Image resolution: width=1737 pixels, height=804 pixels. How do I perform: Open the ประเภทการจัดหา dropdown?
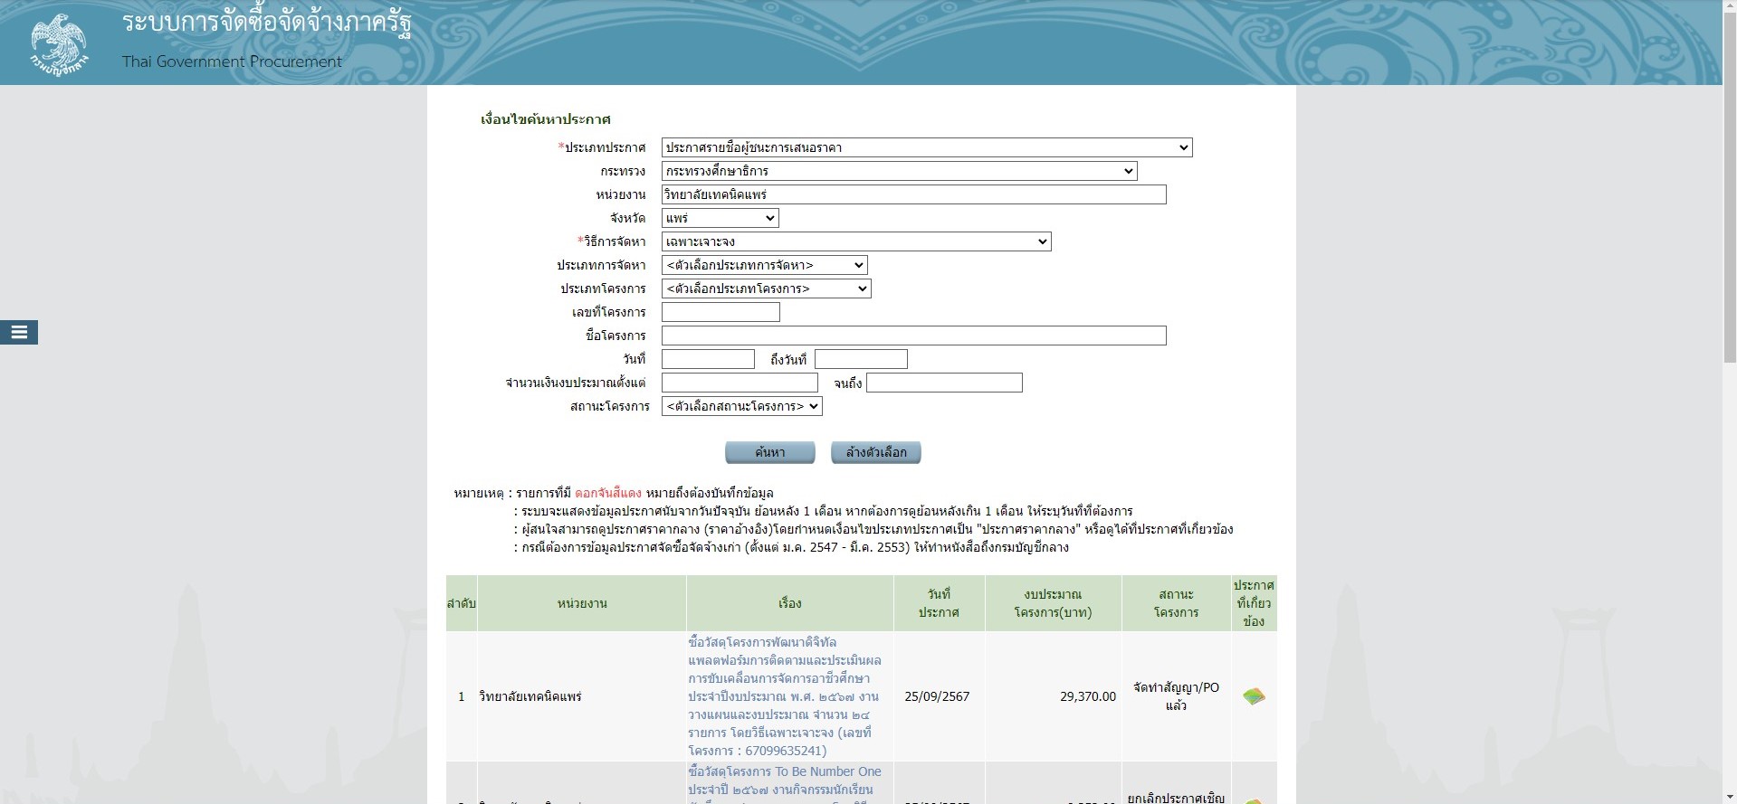point(764,265)
